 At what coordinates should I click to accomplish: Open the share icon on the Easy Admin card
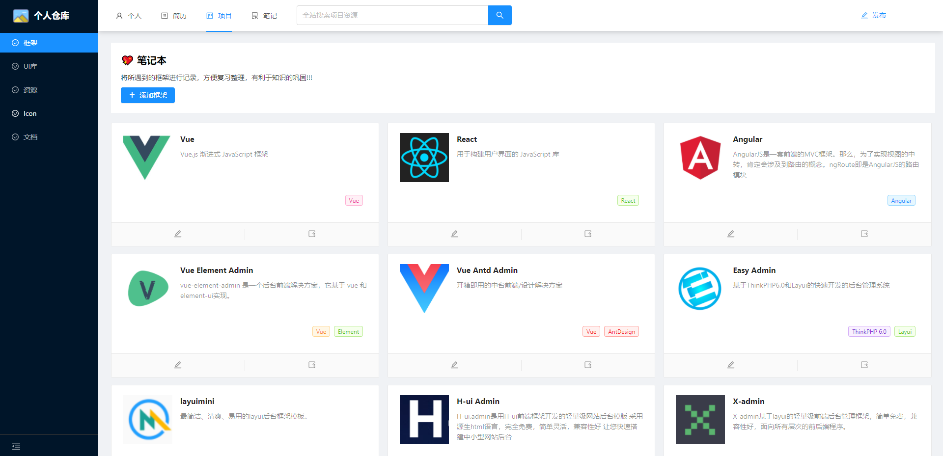point(864,365)
